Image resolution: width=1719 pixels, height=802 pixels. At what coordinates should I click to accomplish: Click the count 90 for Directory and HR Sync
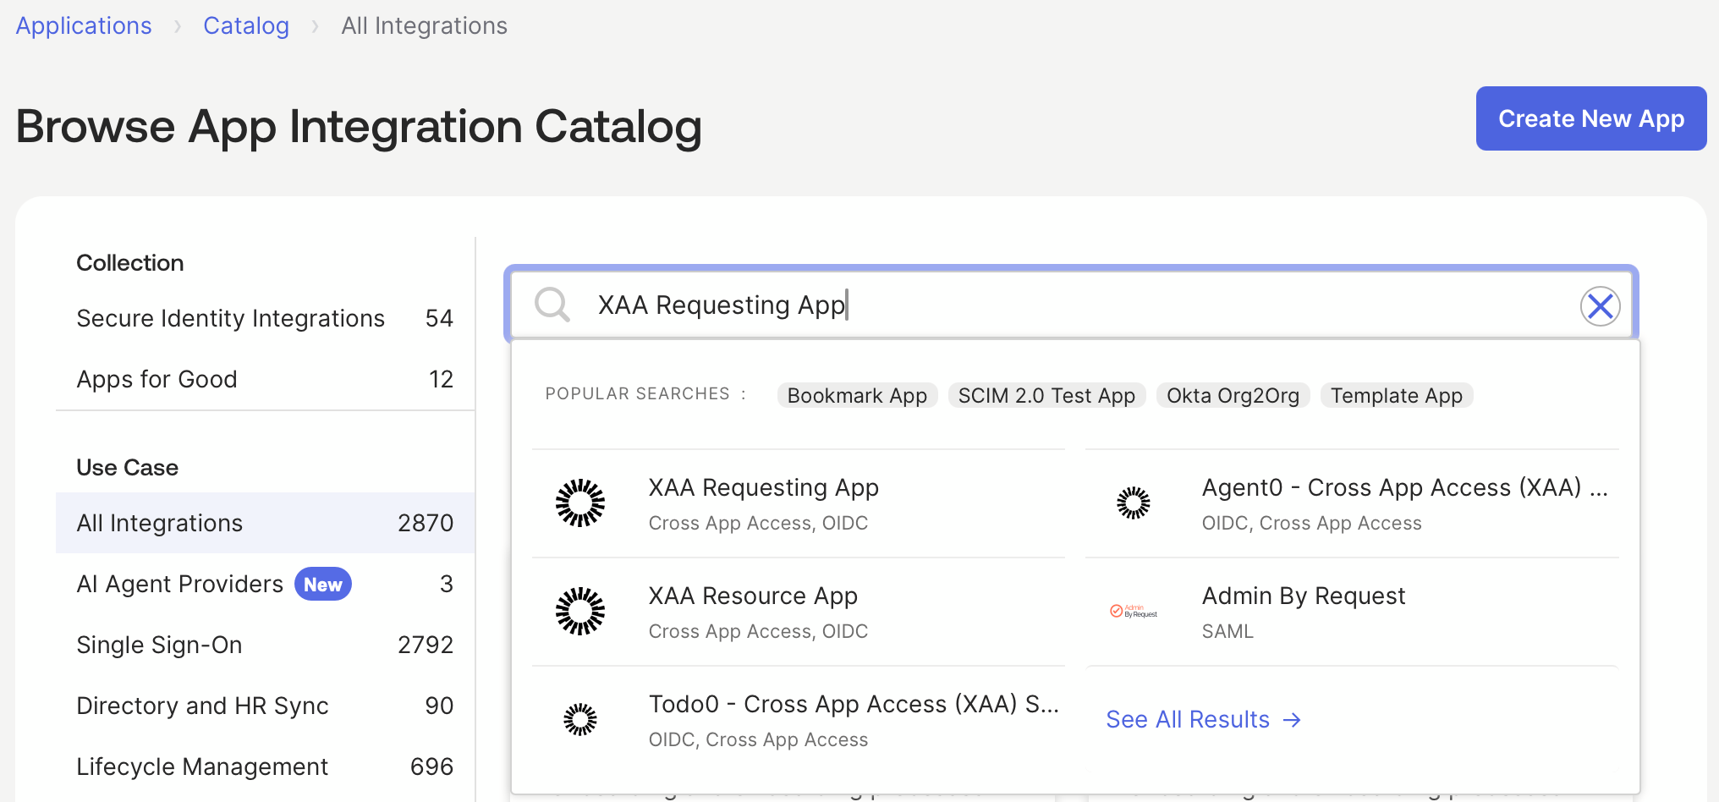[439, 706]
